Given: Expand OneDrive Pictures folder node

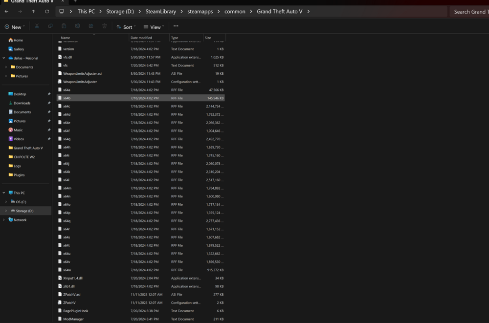Looking at the screenshot, I should coord(6,76).
